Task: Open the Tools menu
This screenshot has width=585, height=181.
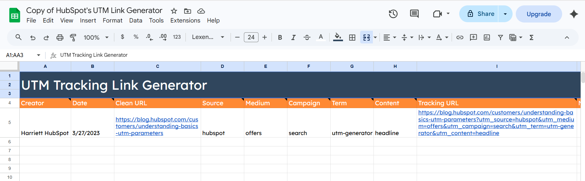Action: (x=156, y=20)
